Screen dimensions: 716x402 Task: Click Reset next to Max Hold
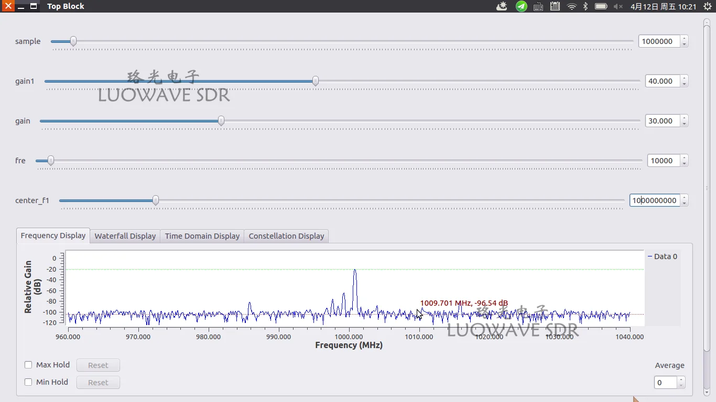click(x=98, y=365)
